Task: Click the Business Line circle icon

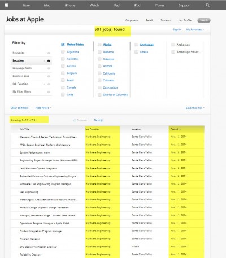Action: (x=49, y=76)
